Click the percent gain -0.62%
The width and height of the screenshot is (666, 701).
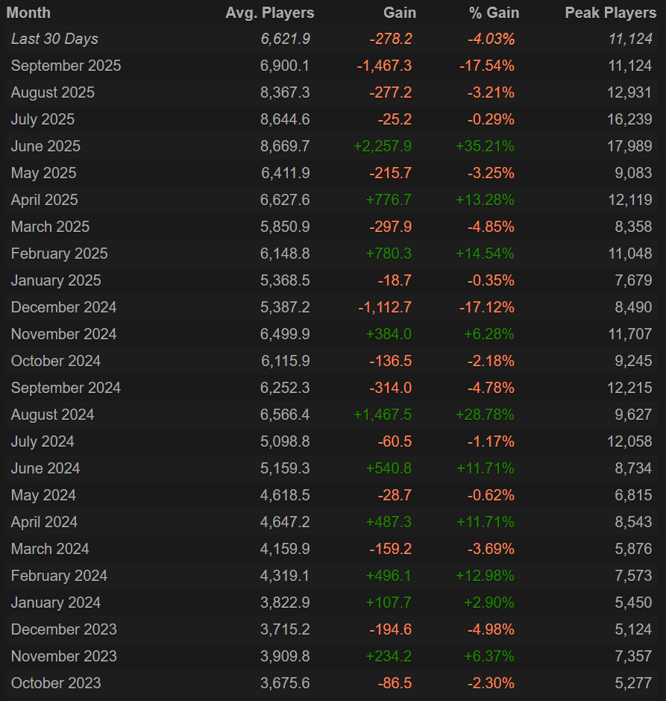click(x=491, y=495)
